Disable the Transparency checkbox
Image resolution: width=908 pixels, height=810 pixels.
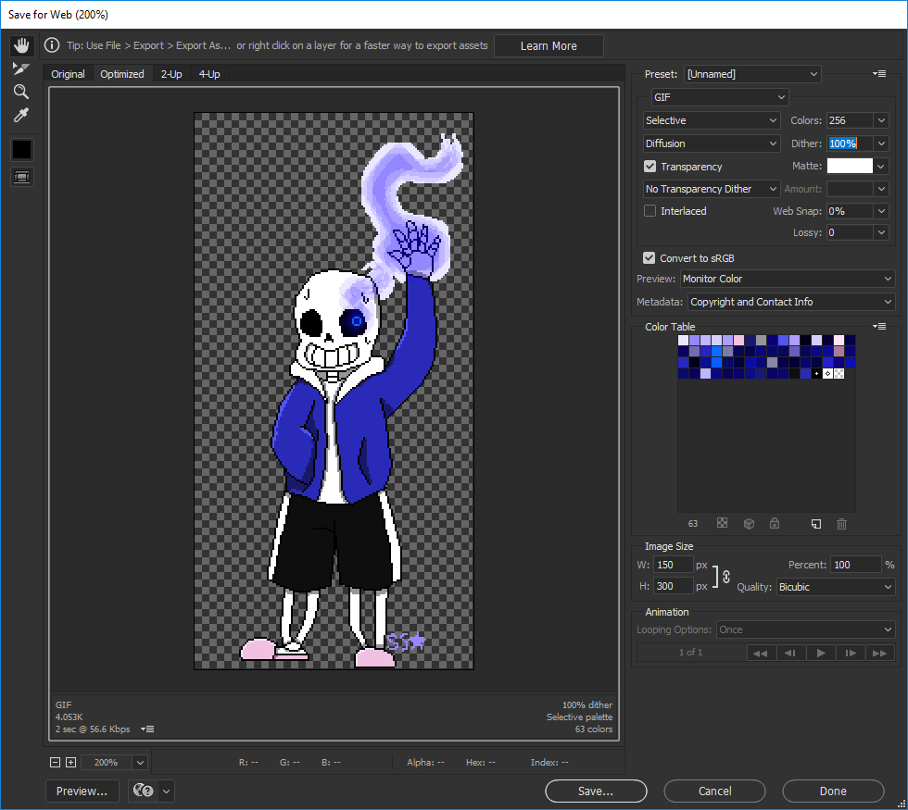tap(649, 166)
